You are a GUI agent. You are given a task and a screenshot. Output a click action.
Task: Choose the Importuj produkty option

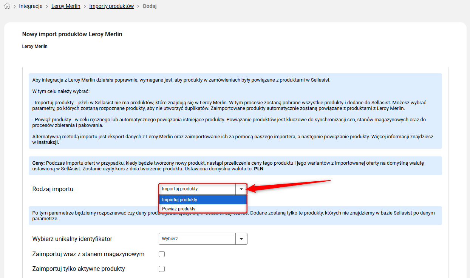click(203, 200)
